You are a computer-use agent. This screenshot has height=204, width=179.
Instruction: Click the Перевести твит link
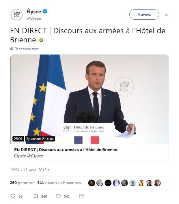[x=27, y=49]
